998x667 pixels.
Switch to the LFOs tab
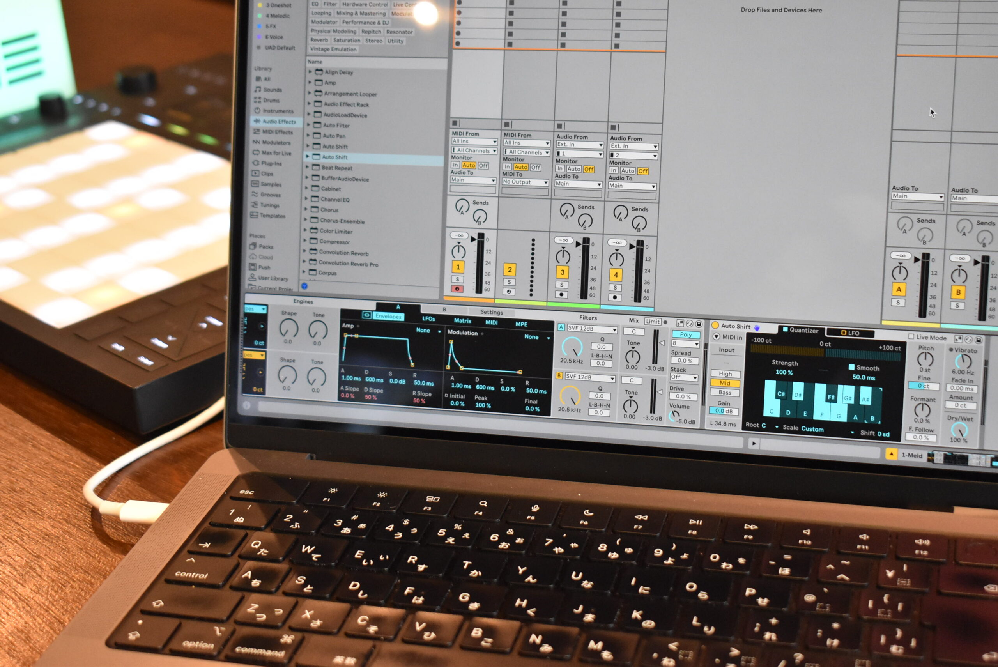(x=428, y=318)
